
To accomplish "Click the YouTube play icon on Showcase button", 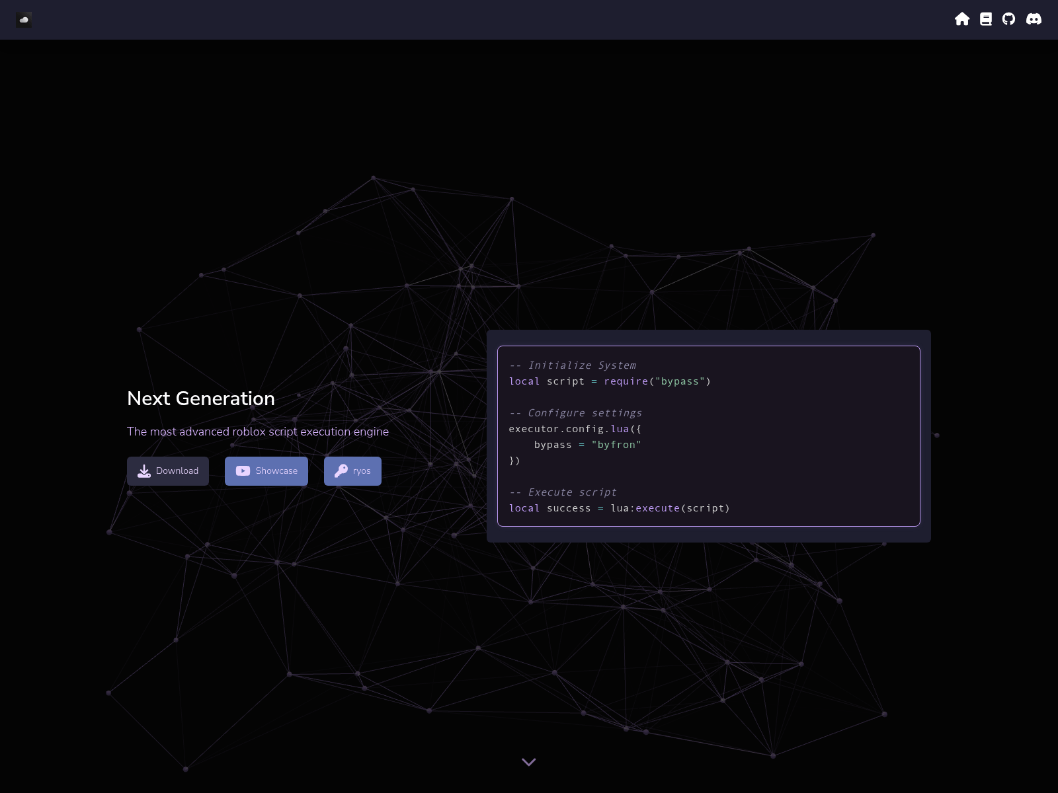I will tap(242, 471).
